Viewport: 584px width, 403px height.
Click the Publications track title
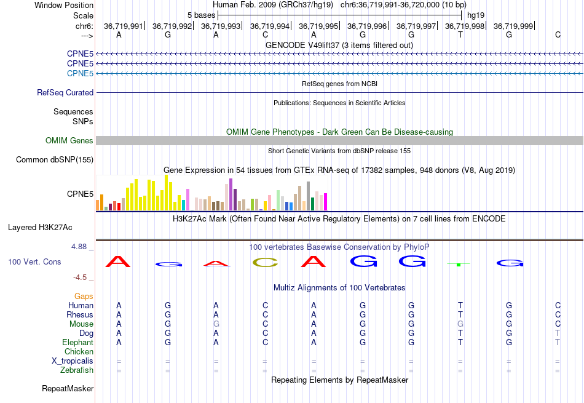click(339, 103)
